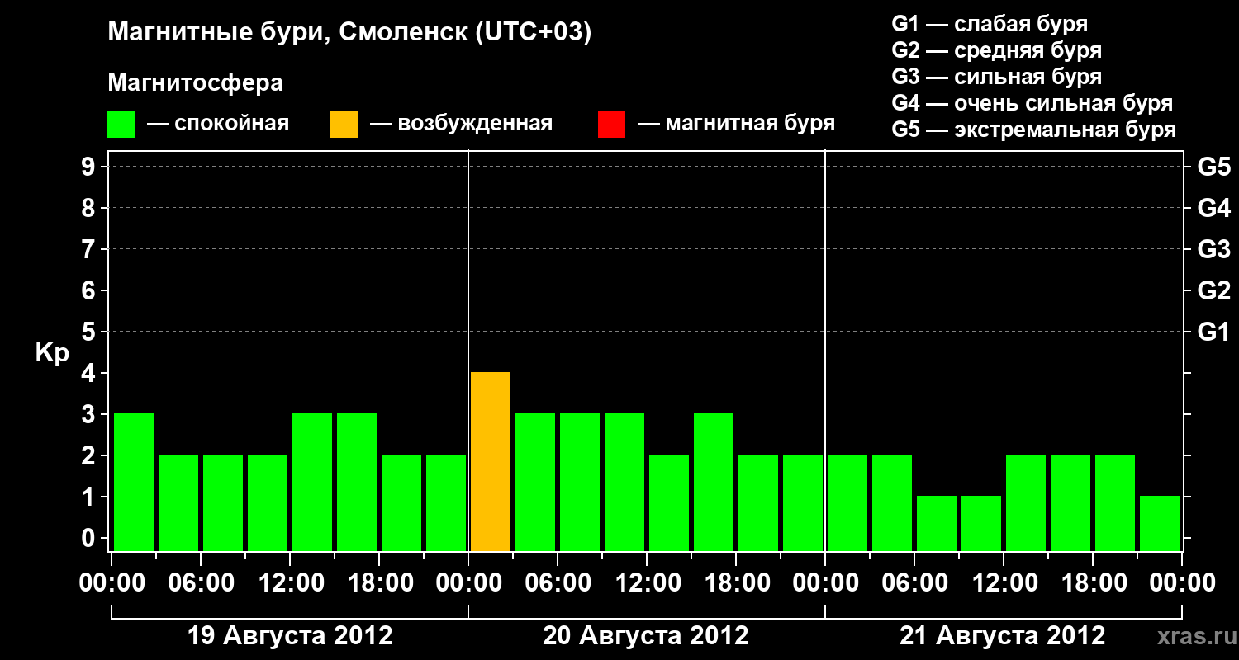The width and height of the screenshot is (1239, 660).
Task: Click the '18:00' time label above 19 Августа
Action: 379,583
